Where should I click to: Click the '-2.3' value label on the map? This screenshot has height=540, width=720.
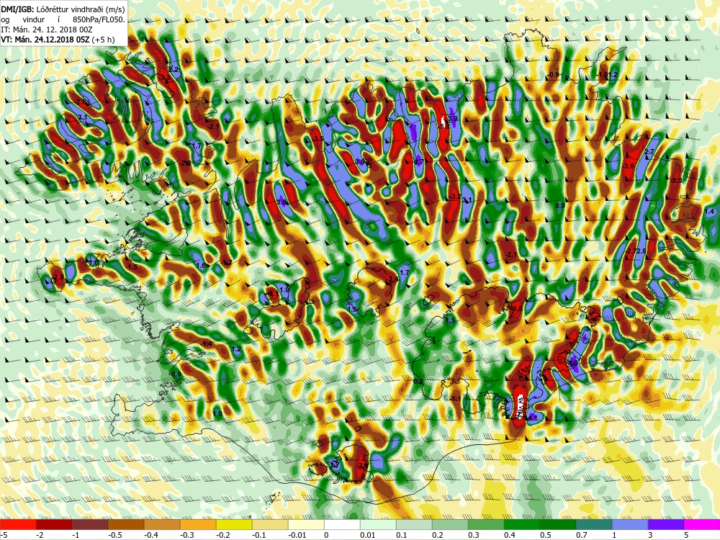point(676,181)
